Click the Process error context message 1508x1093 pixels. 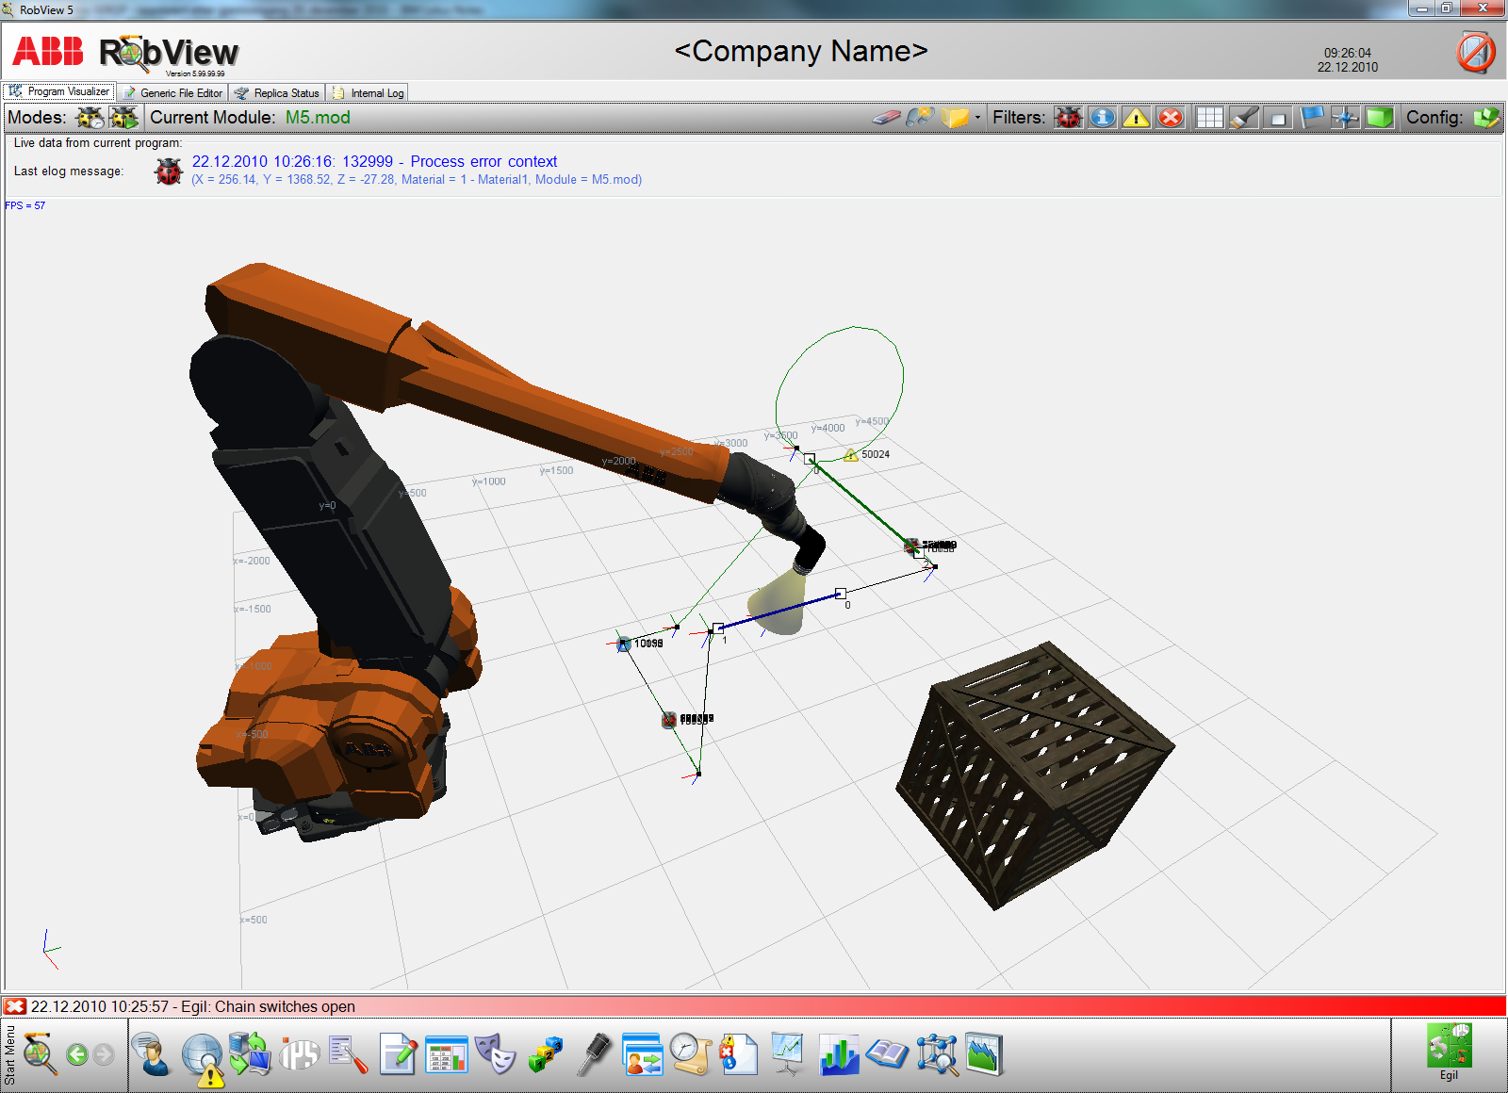tap(484, 161)
